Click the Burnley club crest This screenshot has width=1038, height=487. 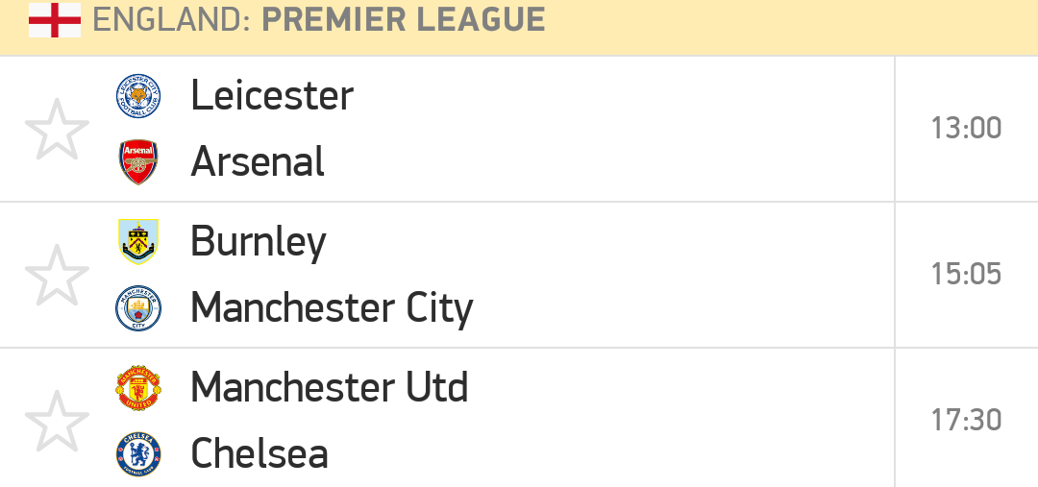pyautogui.click(x=138, y=241)
